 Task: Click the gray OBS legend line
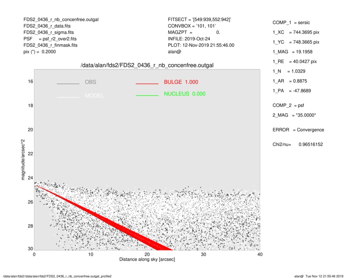click(68, 84)
